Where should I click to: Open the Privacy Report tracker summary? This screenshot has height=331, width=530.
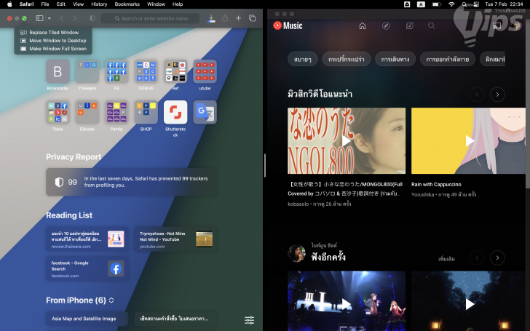coord(132,182)
